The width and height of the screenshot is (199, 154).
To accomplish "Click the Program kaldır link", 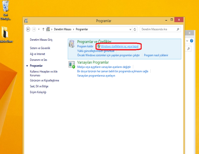I will point(85,46).
